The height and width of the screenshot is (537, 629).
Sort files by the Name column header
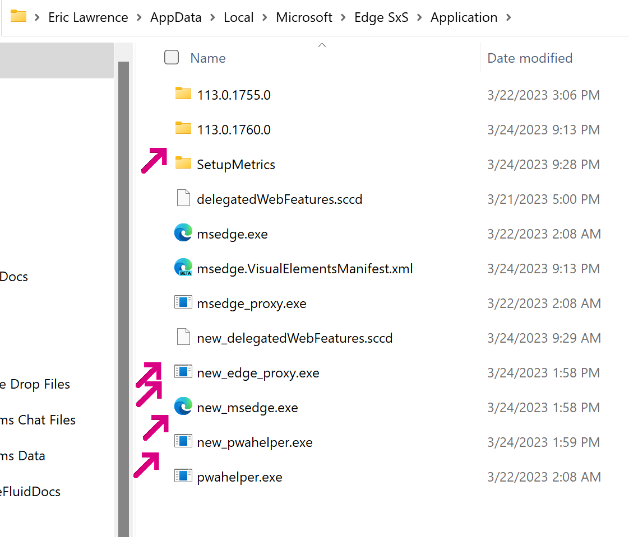208,58
